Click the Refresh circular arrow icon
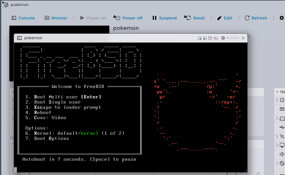Image resolution: width=285 pixels, height=175 pixels. pyautogui.click(x=247, y=18)
